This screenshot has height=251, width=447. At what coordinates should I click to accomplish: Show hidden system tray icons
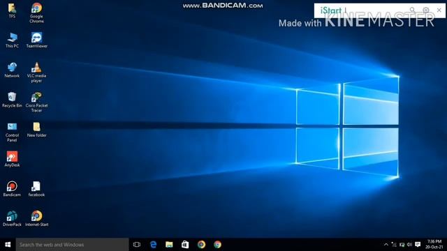386,245
